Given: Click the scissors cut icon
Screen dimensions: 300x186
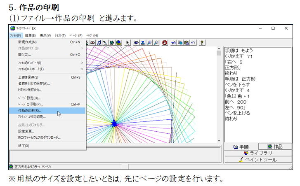Looking at the screenshot, I should 174,43.
